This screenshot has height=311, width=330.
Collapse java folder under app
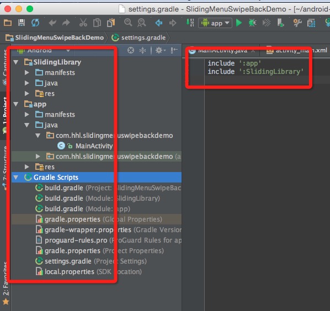pos(26,125)
